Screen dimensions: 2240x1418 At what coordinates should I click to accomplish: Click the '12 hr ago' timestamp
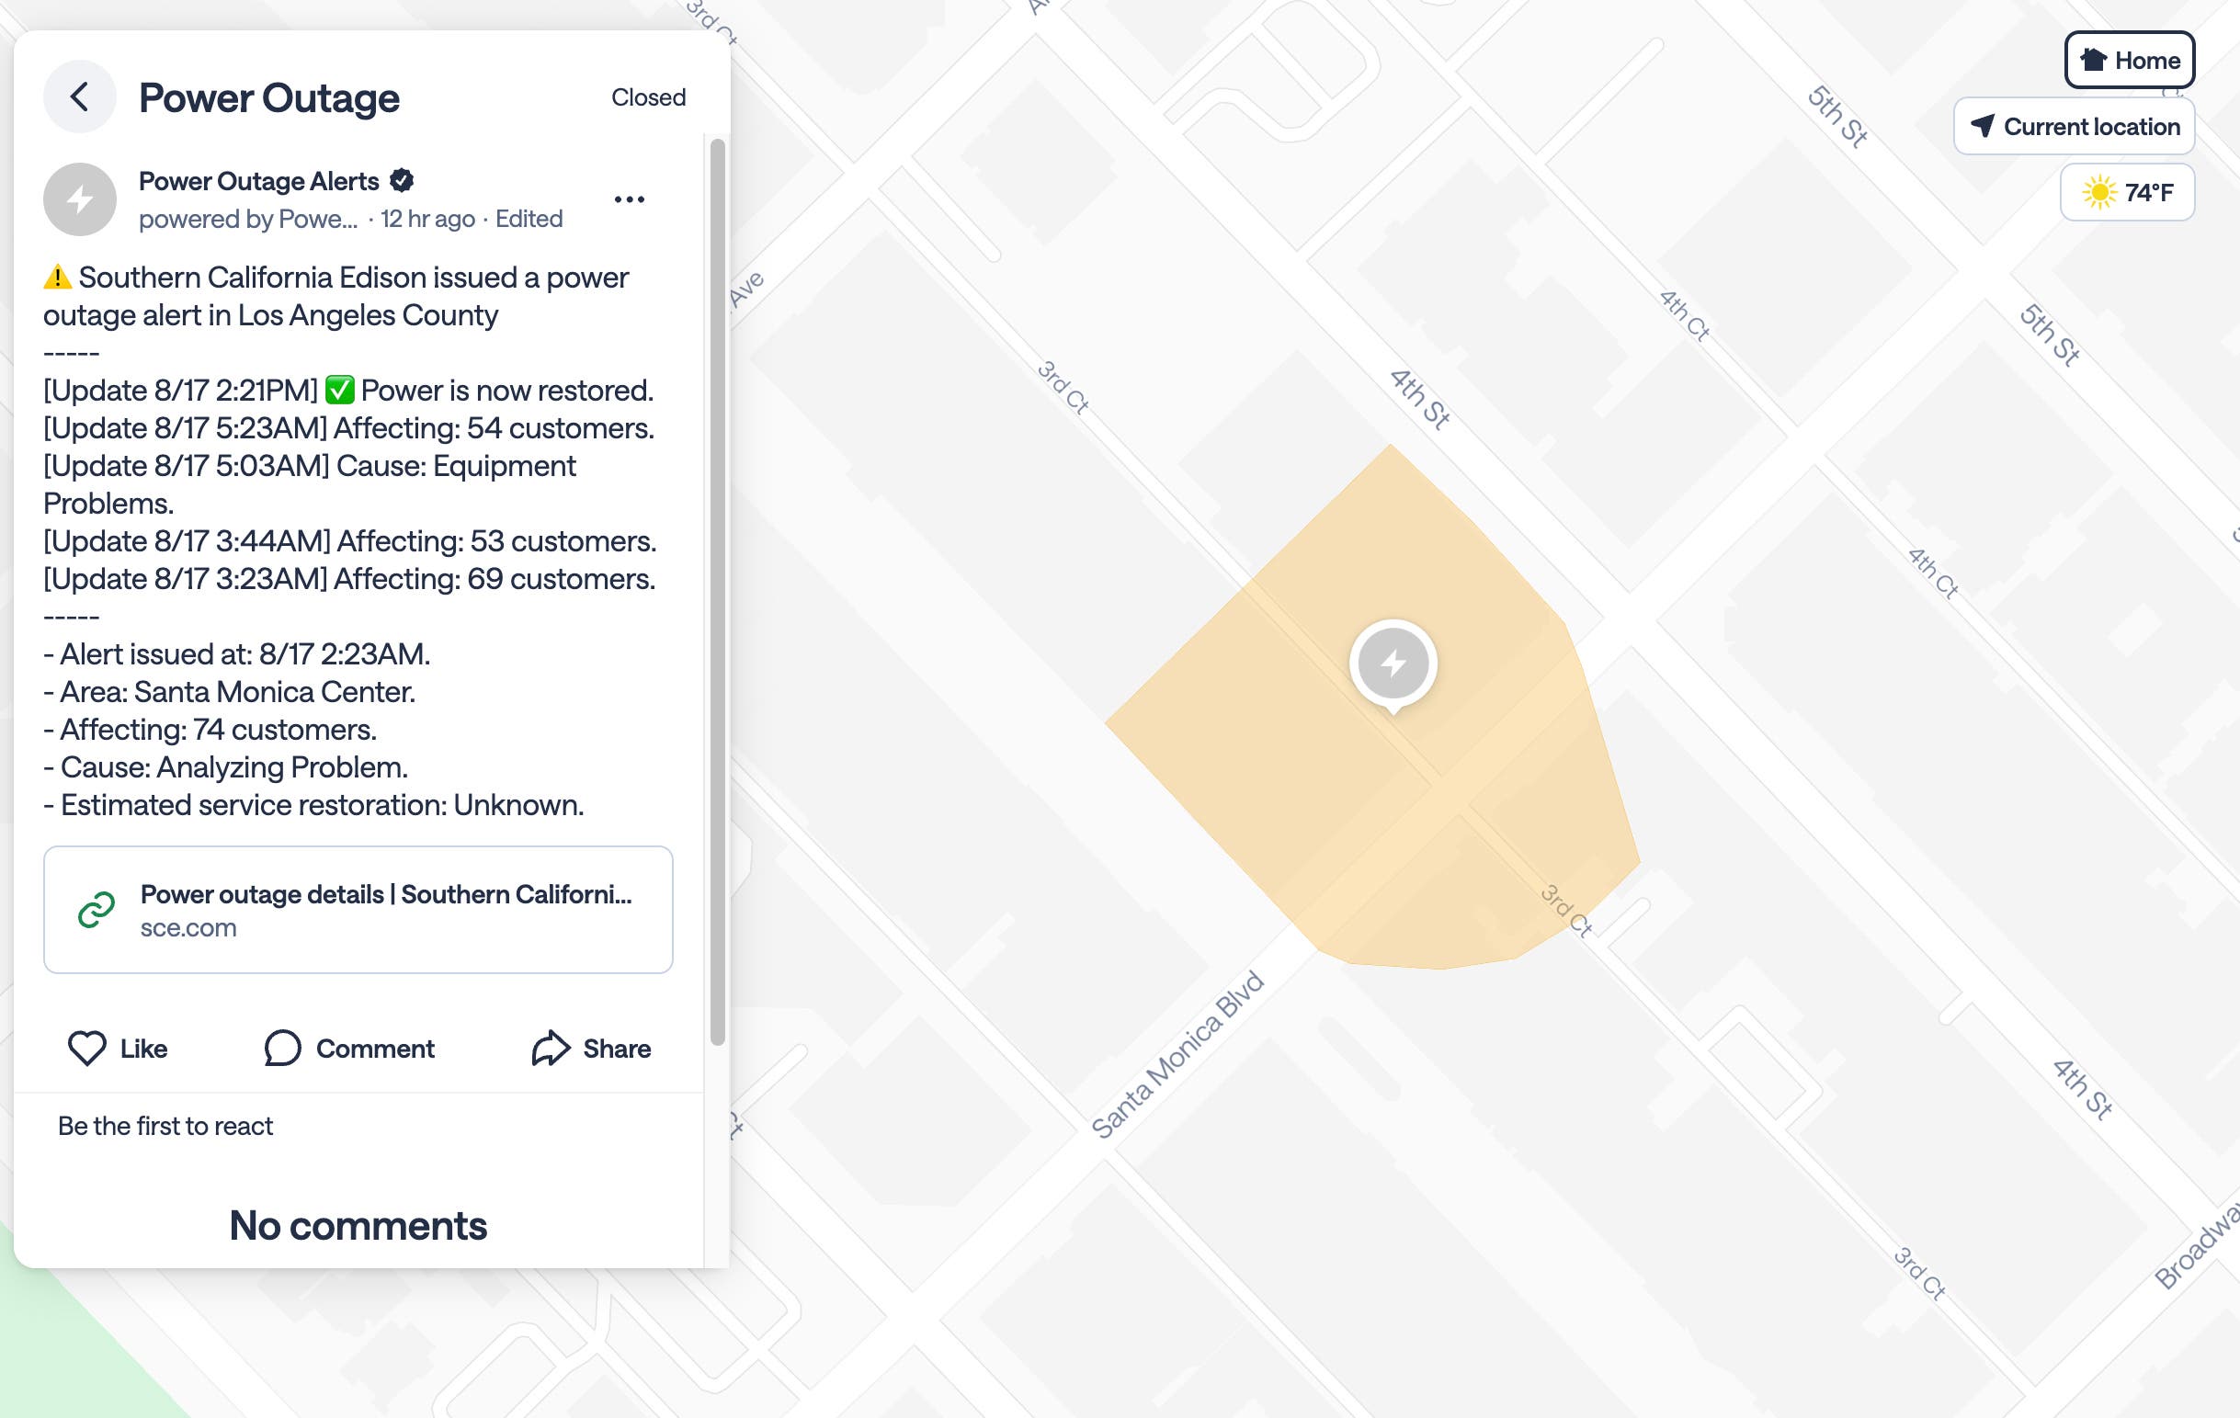coord(428,219)
